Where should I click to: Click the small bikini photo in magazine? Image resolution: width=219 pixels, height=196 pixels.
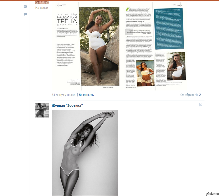pos(146,75)
